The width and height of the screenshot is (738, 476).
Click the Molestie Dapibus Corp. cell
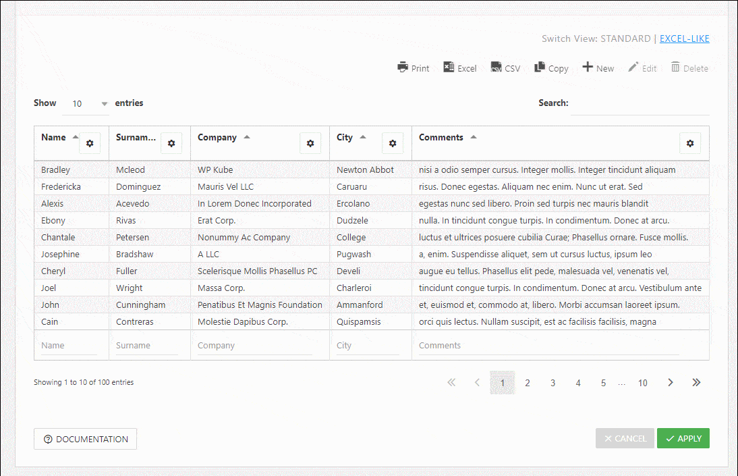(x=260, y=322)
